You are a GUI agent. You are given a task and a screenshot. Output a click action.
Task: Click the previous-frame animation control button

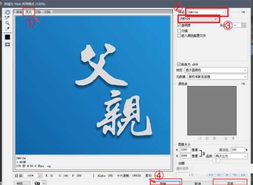coord(219,175)
